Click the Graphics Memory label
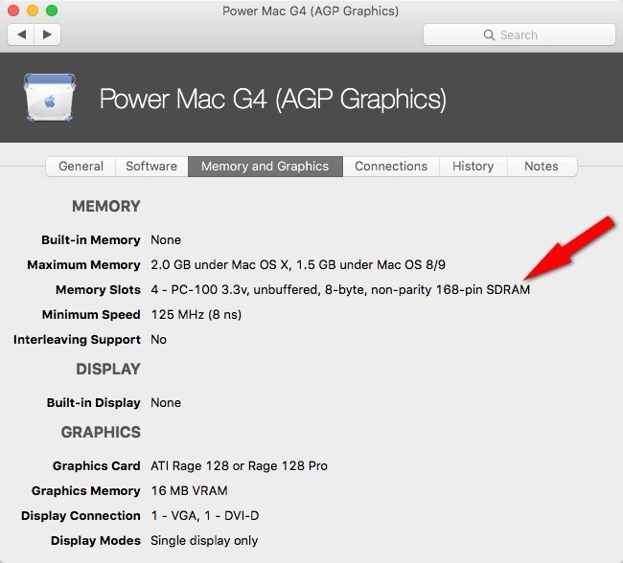This screenshot has height=563, width=623. coord(86,491)
